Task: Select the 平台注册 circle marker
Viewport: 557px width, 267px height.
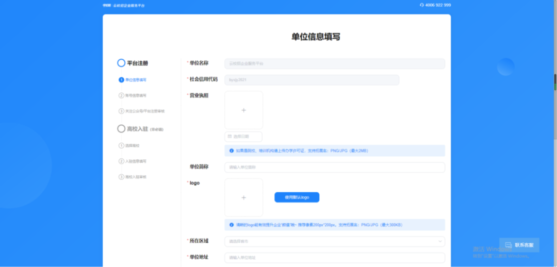Action: pos(121,63)
